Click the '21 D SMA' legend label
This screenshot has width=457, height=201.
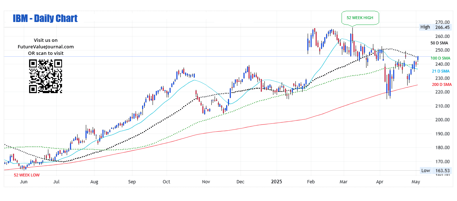pyautogui.click(x=441, y=71)
